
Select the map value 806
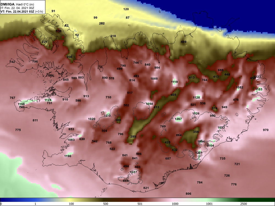tap(188, 194)
